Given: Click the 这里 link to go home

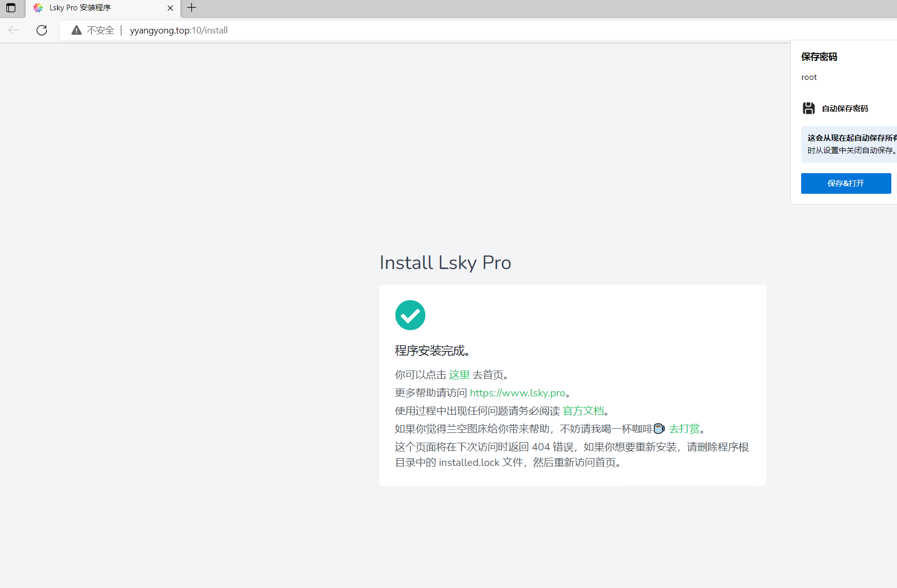Looking at the screenshot, I should pyautogui.click(x=459, y=375).
